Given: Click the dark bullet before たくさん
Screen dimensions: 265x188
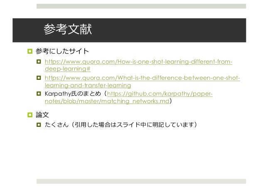Looking at the screenshot, I should click(x=39, y=125).
